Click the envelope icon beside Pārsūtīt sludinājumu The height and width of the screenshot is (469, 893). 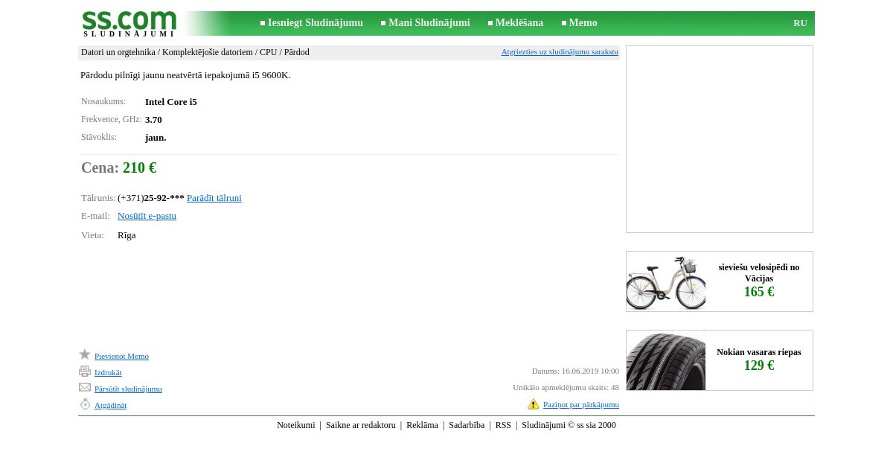point(85,387)
